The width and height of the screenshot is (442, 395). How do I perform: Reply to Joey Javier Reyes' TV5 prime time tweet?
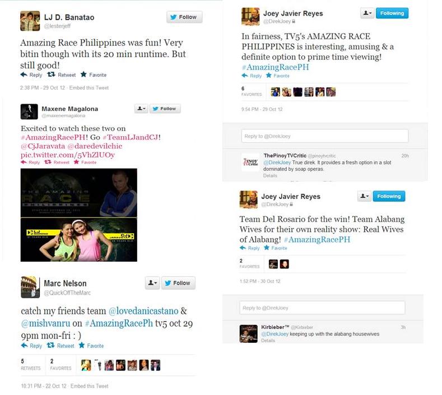pyautogui.click(x=245, y=76)
